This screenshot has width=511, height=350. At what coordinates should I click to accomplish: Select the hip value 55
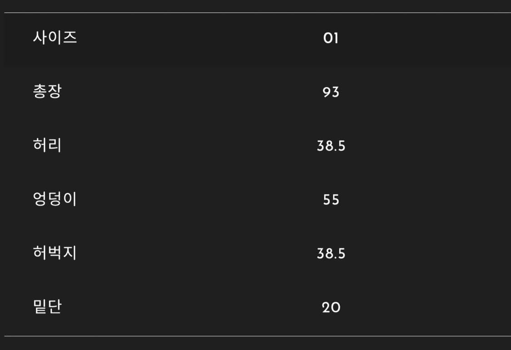coord(331,200)
